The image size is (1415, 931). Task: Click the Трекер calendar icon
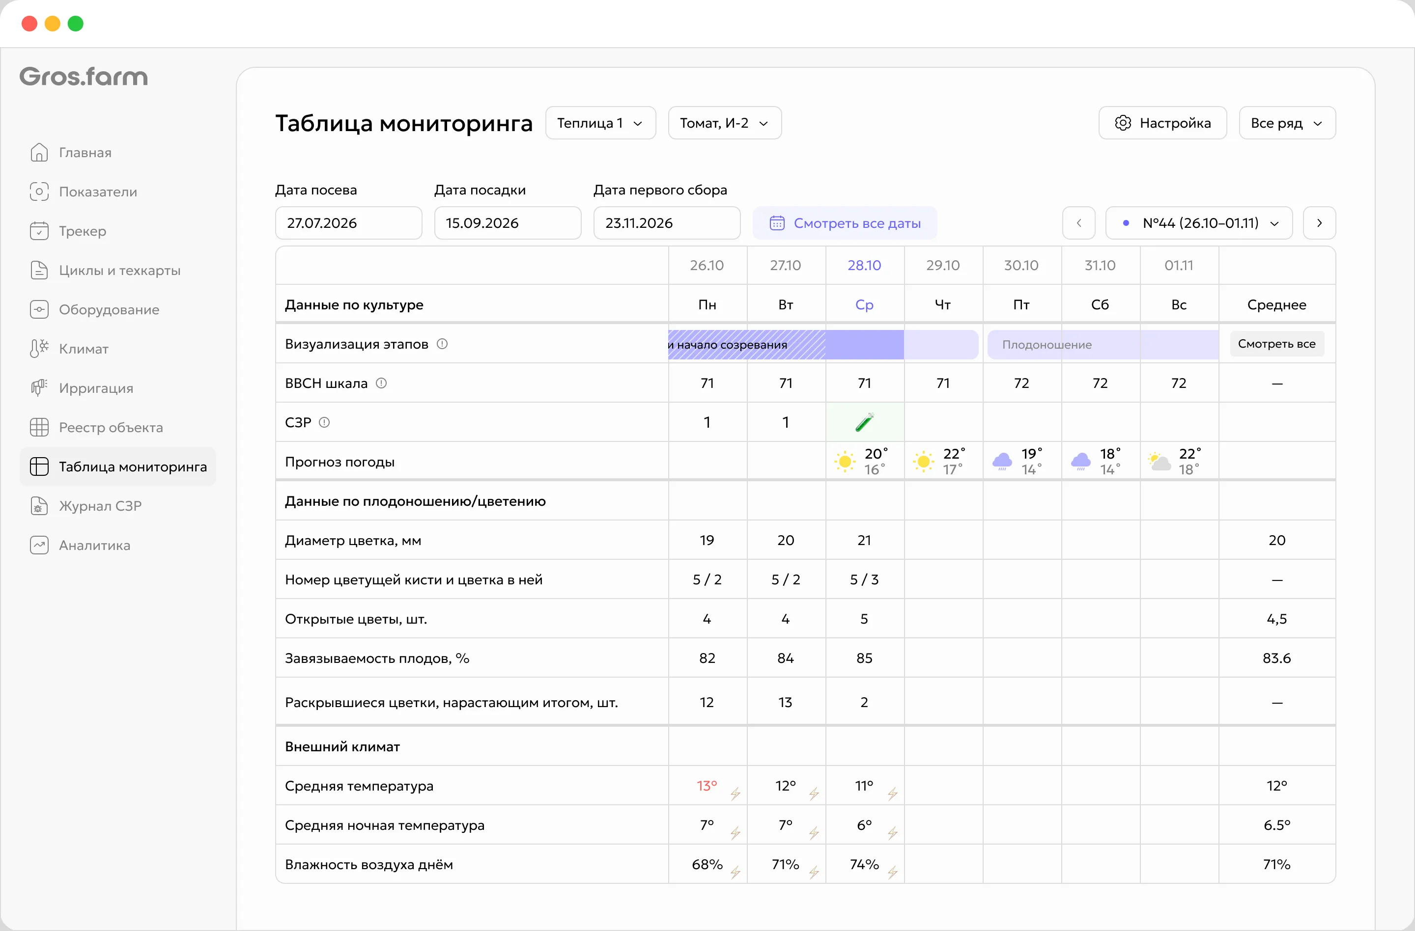point(39,231)
